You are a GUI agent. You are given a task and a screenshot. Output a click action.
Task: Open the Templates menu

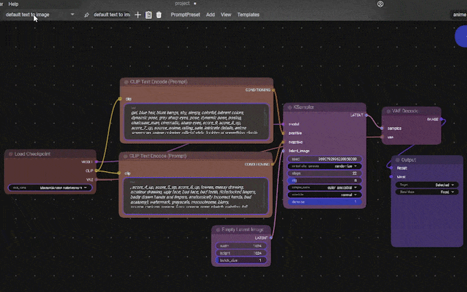(x=248, y=15)
